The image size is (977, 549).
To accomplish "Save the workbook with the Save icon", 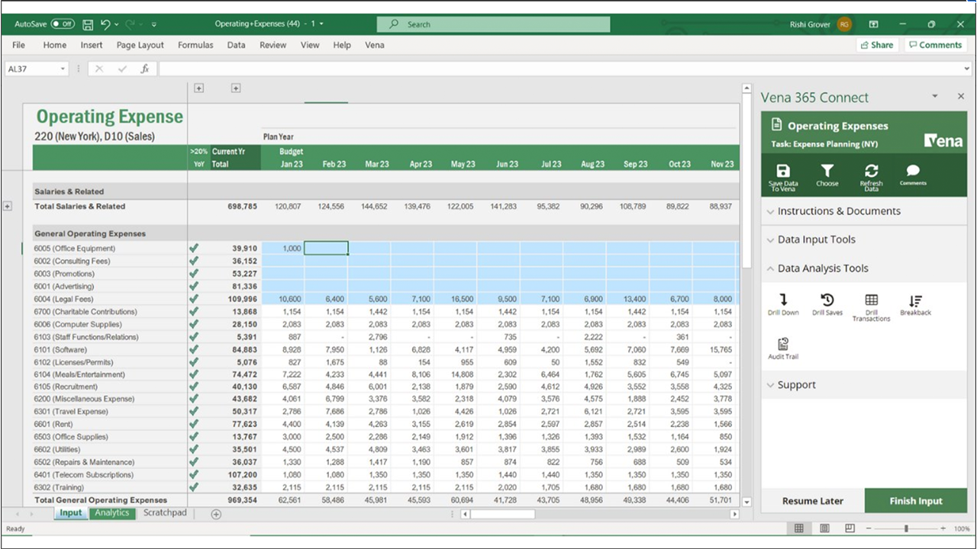I will click(88, 24).
